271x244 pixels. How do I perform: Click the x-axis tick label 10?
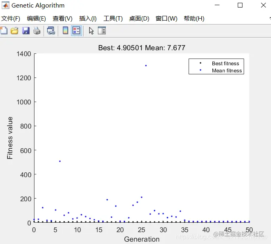pos(77,230)
